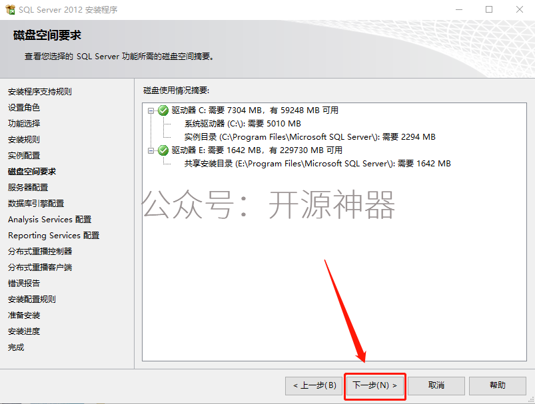
Task: Click Next (下一步) button
Action: point(374,385)
